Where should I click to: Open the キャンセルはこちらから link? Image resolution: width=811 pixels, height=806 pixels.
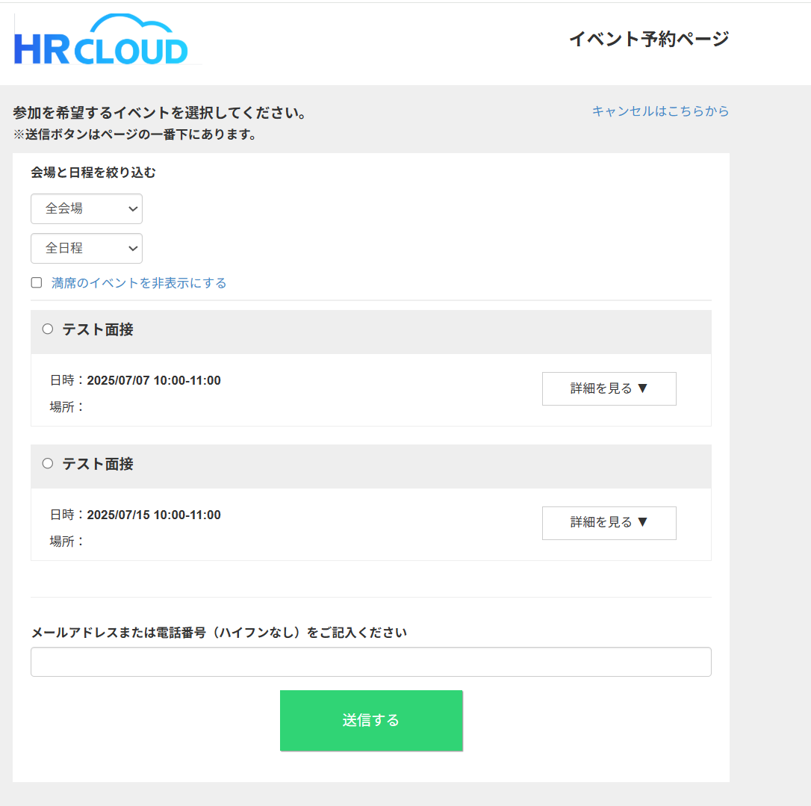pyautogui.click(x=660, y=111)
